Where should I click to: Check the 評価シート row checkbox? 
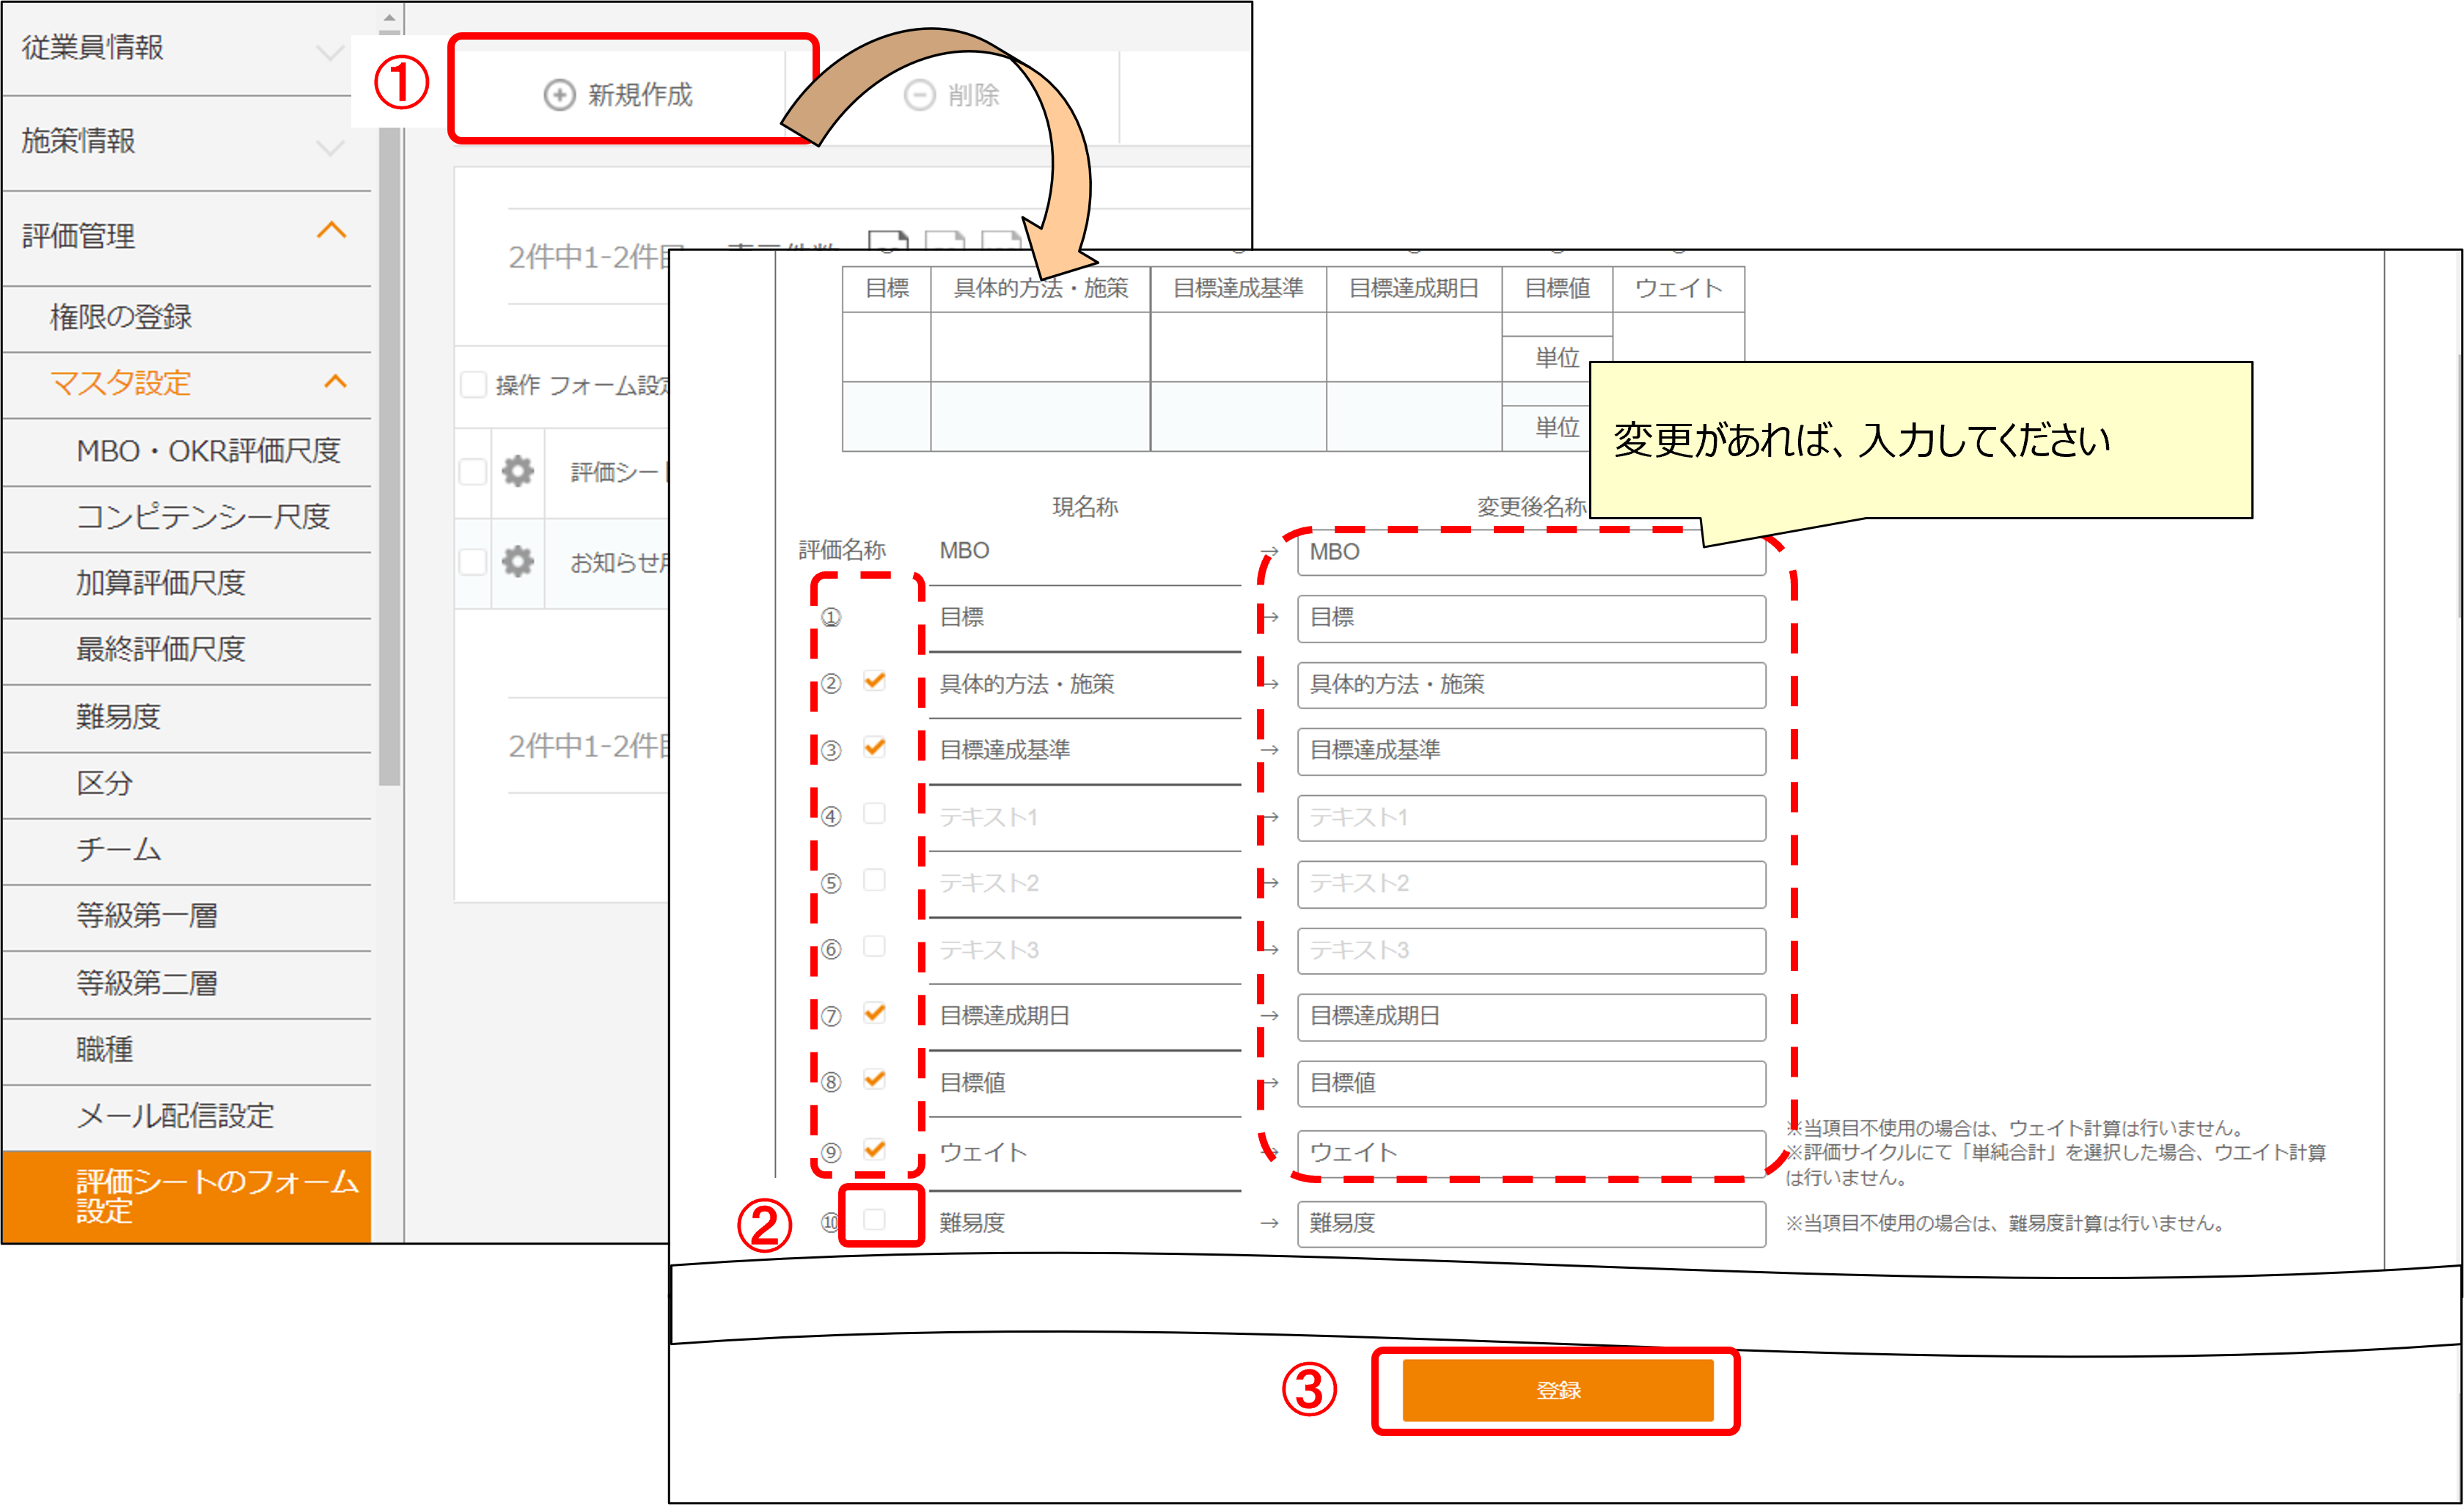(x=473, y=471)
